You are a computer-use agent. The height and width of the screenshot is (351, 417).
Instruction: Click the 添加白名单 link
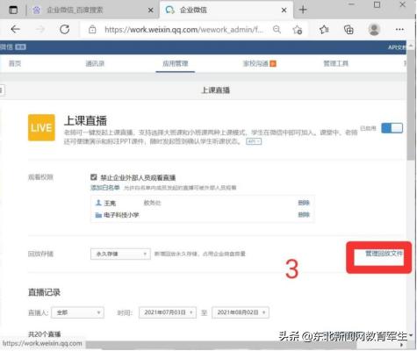[105, 188]
